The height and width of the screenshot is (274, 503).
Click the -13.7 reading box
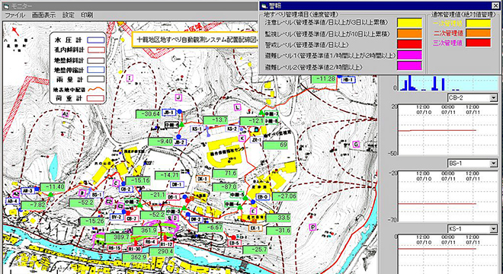point(215,120)
